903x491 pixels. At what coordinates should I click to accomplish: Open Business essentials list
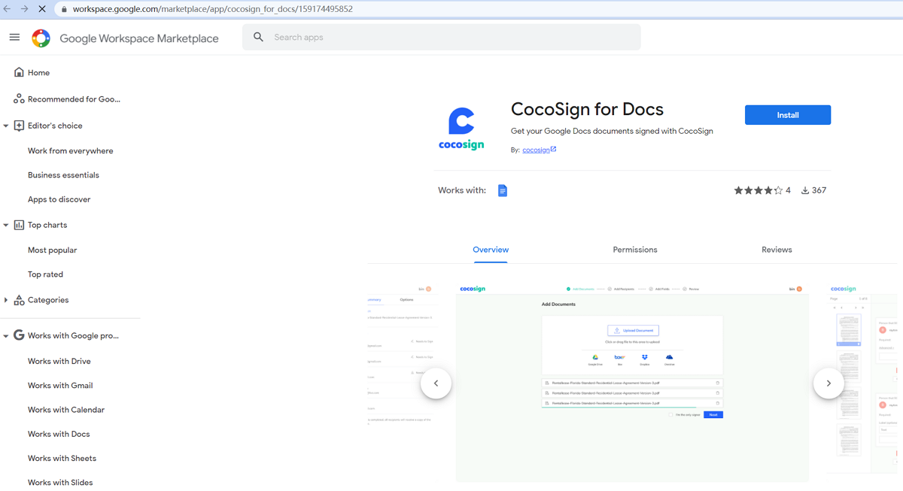coord(63,175)
